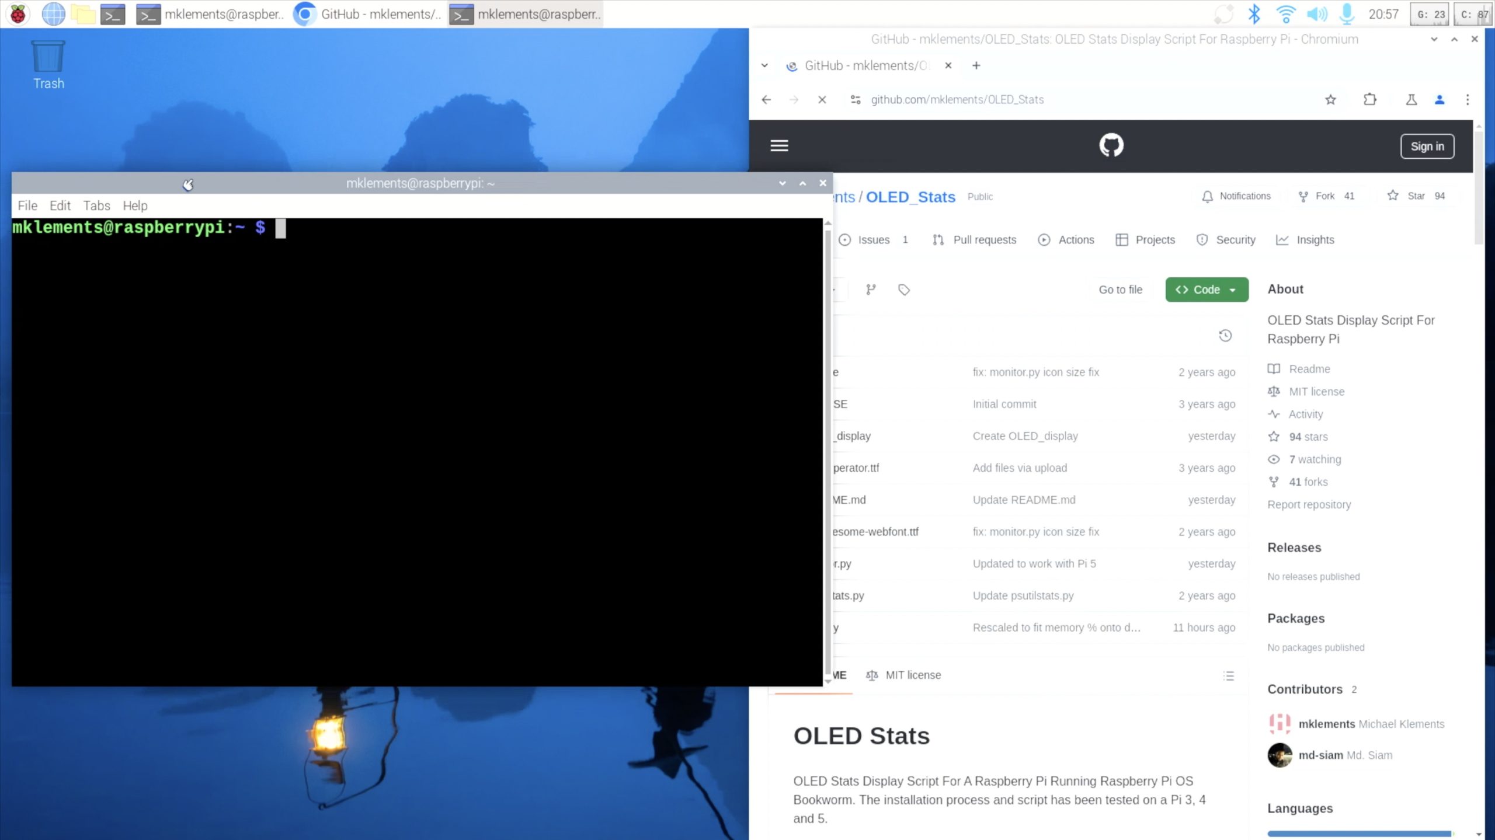View repository branches icon
This screenshot has height=840, width=1495.
[x=871, y=290]
